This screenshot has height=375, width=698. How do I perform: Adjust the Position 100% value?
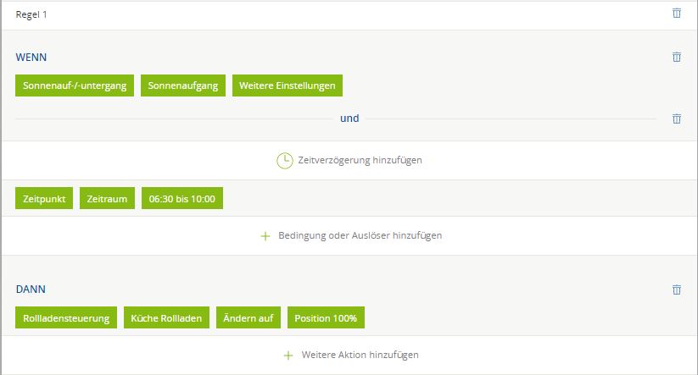click(x=326, y=318)
